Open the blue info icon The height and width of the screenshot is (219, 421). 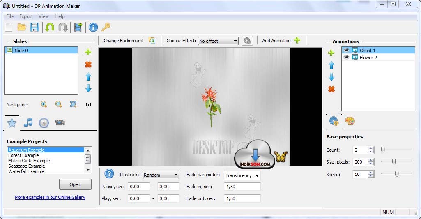pyautogui.click(x=93, y=27)
